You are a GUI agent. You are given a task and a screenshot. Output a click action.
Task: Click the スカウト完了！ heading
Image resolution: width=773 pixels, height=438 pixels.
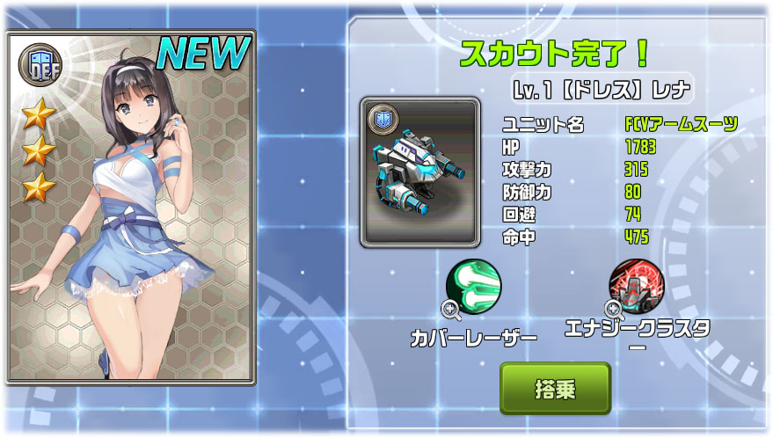pos(555,54)
